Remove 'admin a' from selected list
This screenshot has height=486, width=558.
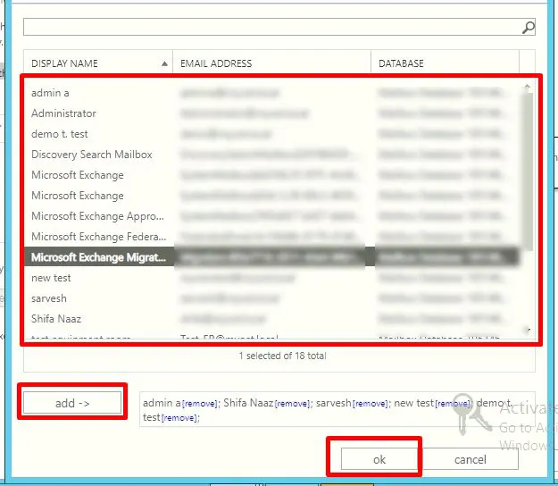199,404
